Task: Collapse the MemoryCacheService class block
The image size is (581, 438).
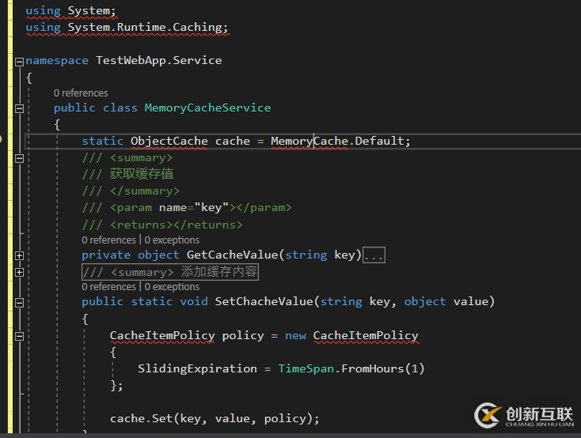Action: [20, 108]
